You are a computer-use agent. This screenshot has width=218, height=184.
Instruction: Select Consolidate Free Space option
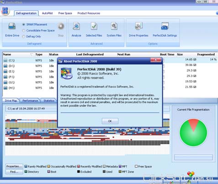point(24,30)
